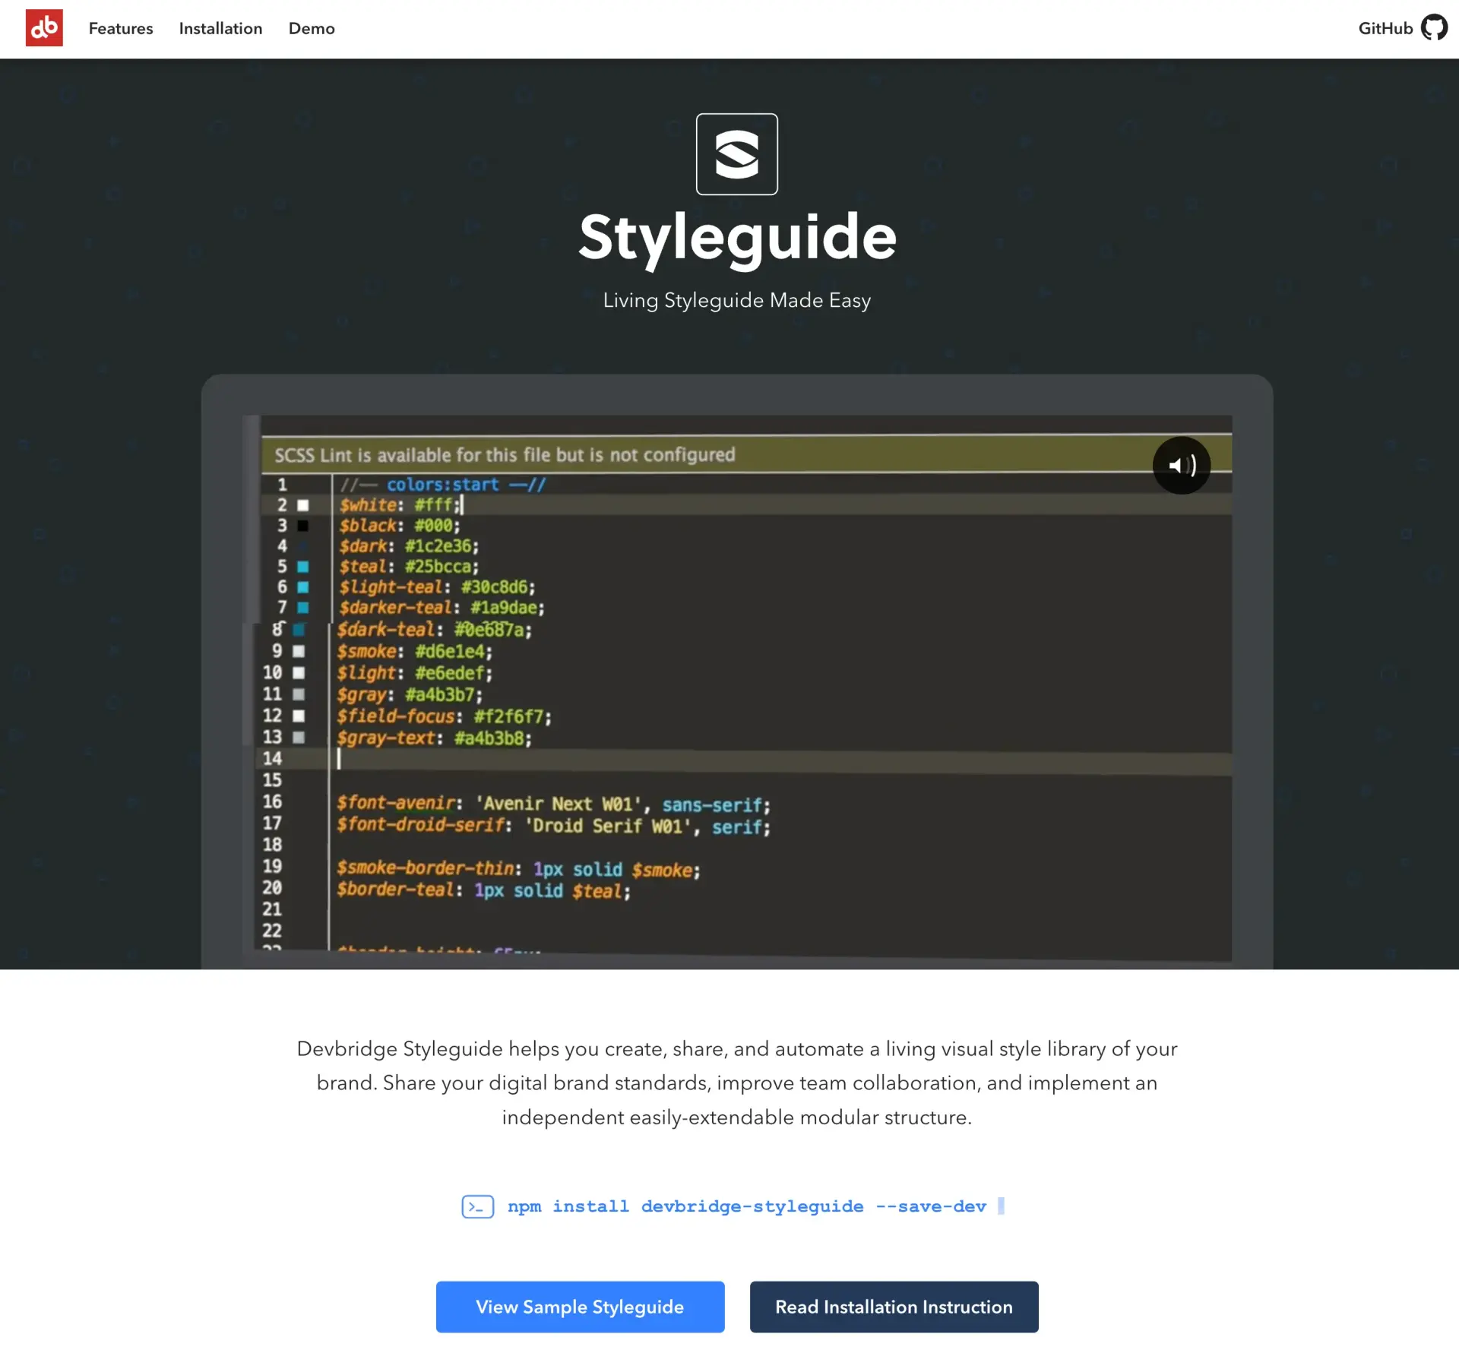
Task: Click the terminal prompt icon
Action: point(478,1206)
